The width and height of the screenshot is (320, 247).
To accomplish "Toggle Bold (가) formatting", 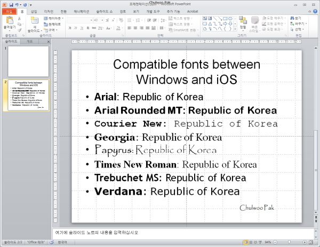I will tap(70, 28).
